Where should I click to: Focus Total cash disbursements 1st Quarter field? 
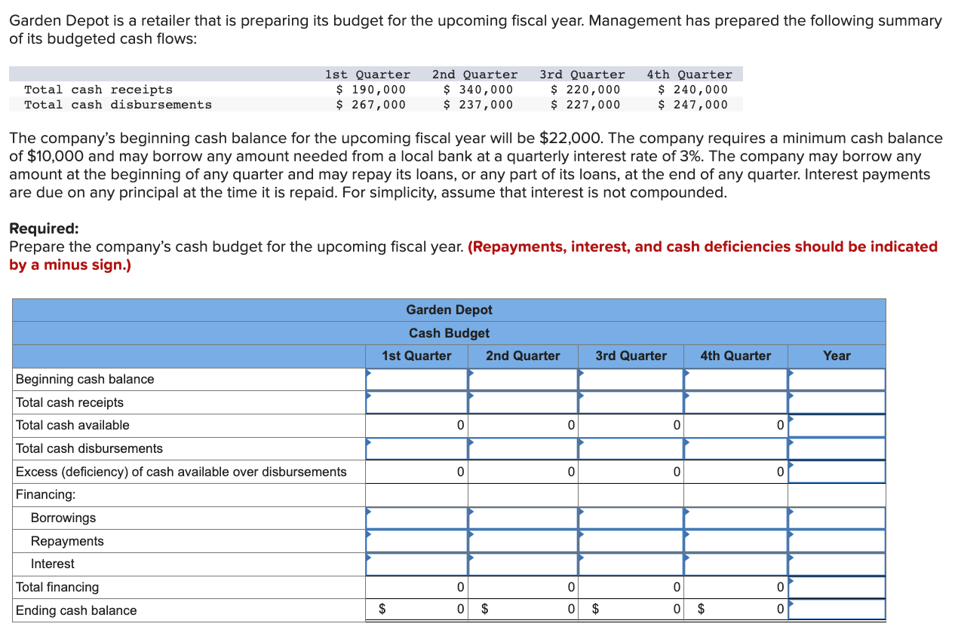click(x=416, y=448)
